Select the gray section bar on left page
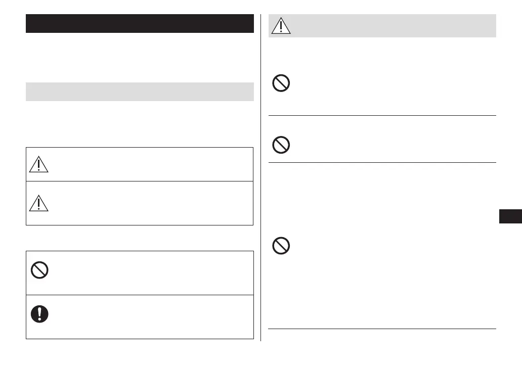The image size is (522, 367). (140, 91)
